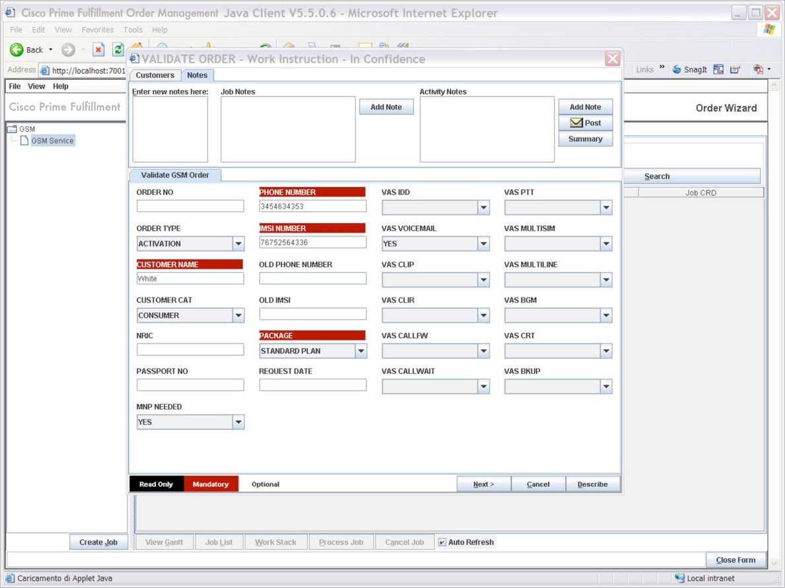
Task: Click the red Mandatory legend swatch
Action: [x=211, y=484]
